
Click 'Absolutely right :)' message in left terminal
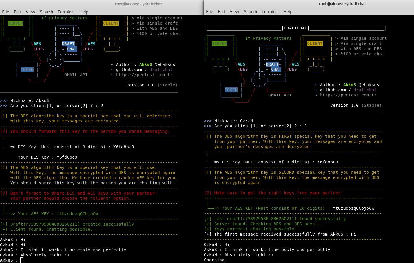pyautogui.click(x=45, y=255)
